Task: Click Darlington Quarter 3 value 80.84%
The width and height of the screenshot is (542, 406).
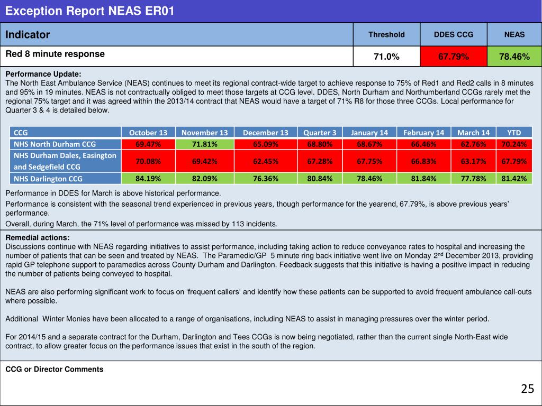Action: pos(320,179)
